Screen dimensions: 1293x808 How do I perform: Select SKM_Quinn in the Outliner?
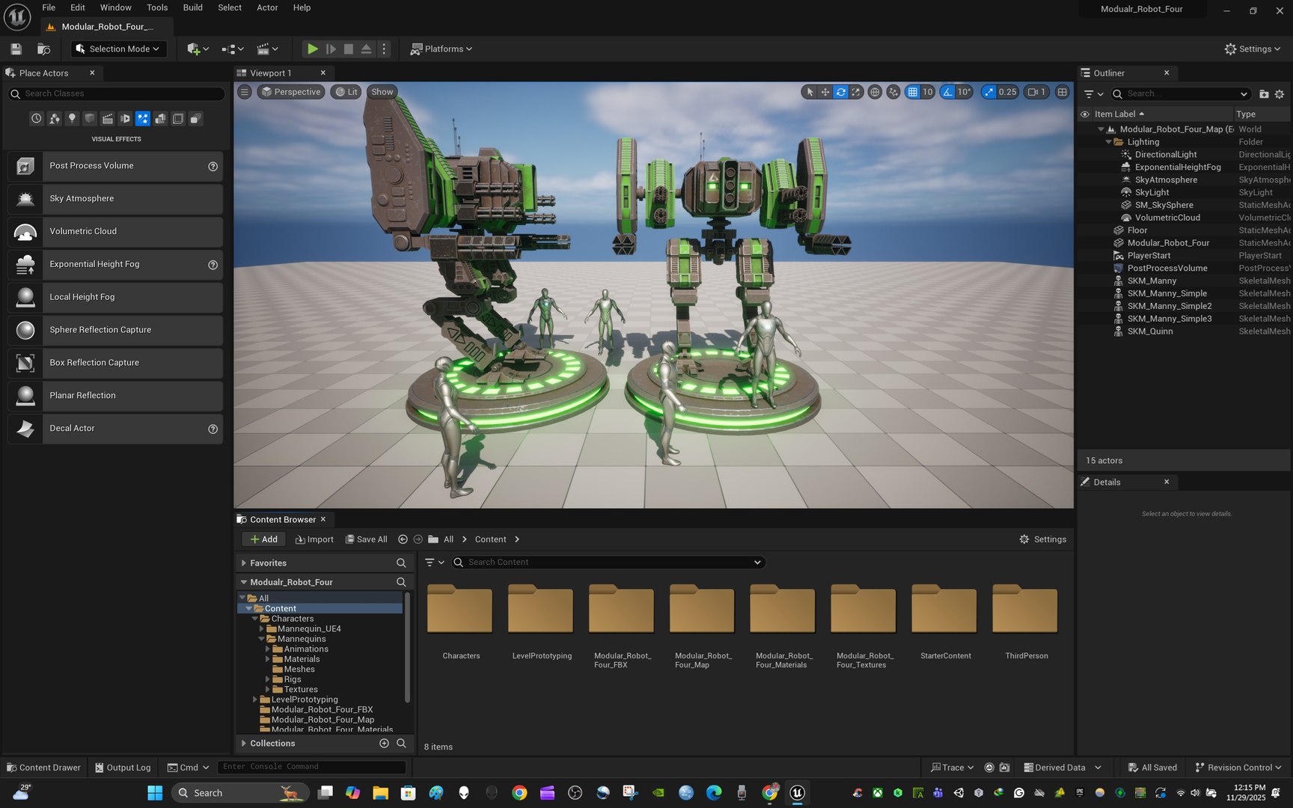(1150, 331)
